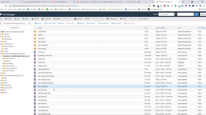Click the Permissions toolbar button
This screenshot has height=115, width=206.
tap(112, 19)
